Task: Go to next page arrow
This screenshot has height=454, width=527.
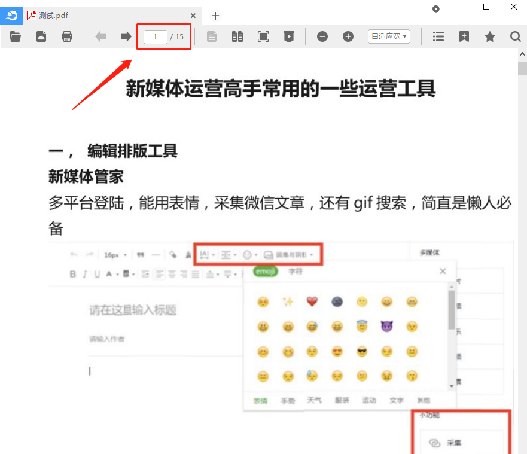Action: (x=126, y=36)
